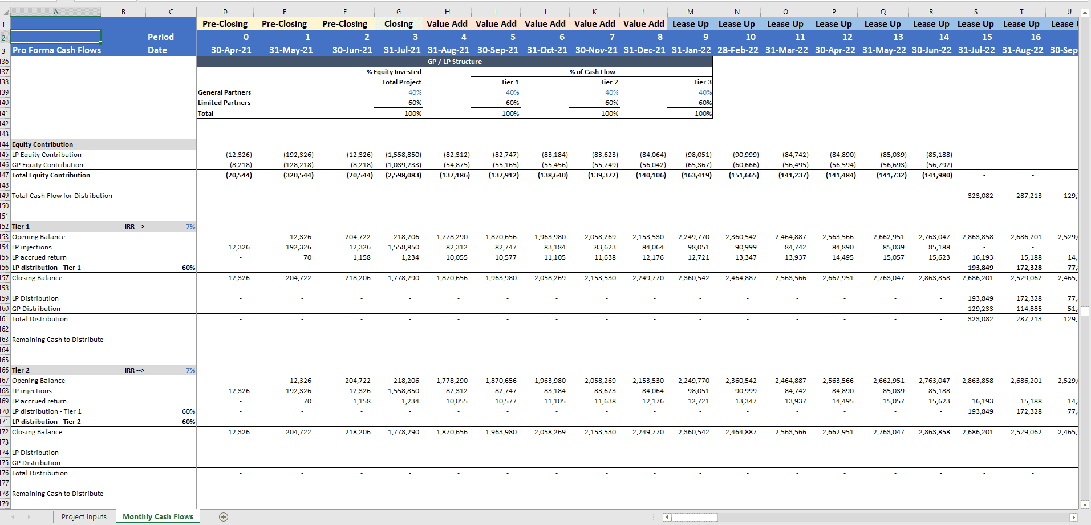1091x525 pixels.
Task: Click the 'LP Equity Contribution' row label
Action: coord(47,155)
